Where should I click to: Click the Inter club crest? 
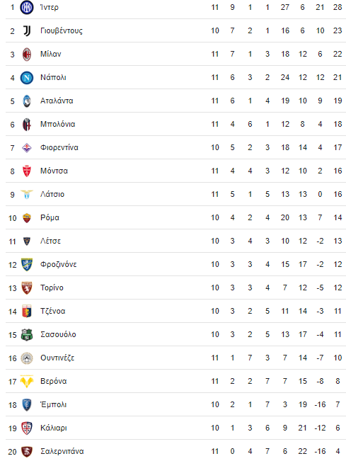[x=26, y=7]
